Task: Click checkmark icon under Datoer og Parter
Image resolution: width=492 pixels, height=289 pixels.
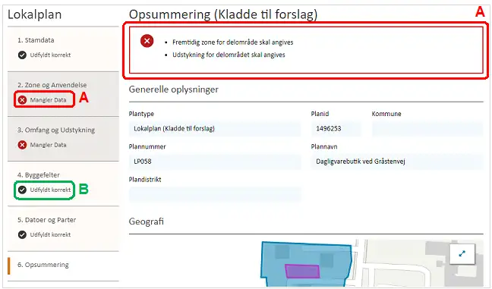Action: point(22,234)
